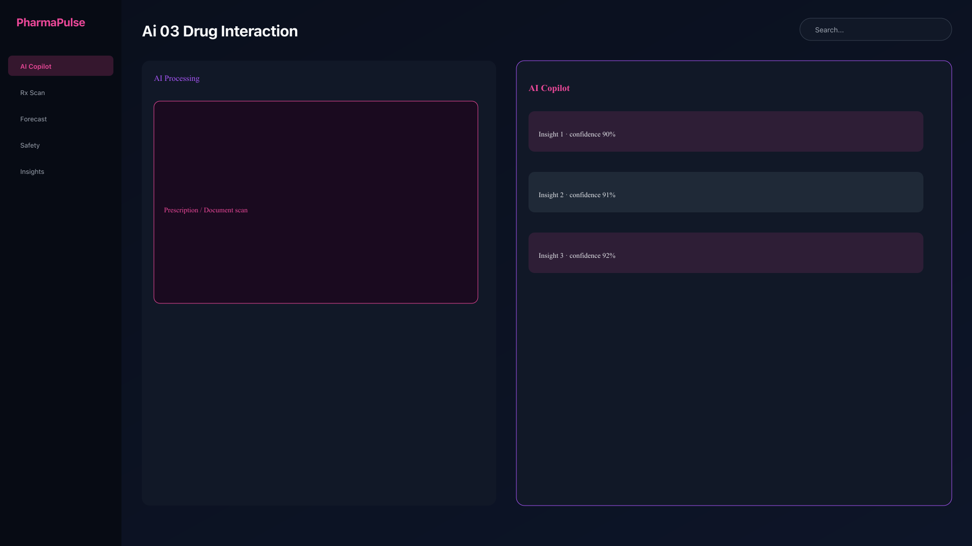The width and height of the screenshot is (972, 546).
Task: Select the pink-bordered document scan box
Action: 316,202
